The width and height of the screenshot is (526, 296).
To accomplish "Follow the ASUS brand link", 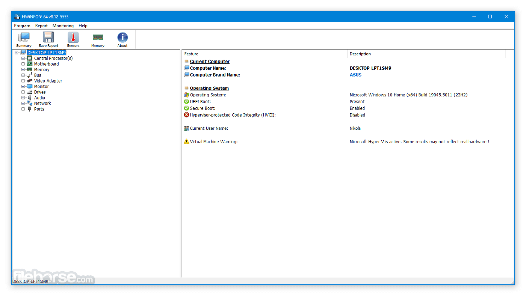I will click(x=355, y=75).
